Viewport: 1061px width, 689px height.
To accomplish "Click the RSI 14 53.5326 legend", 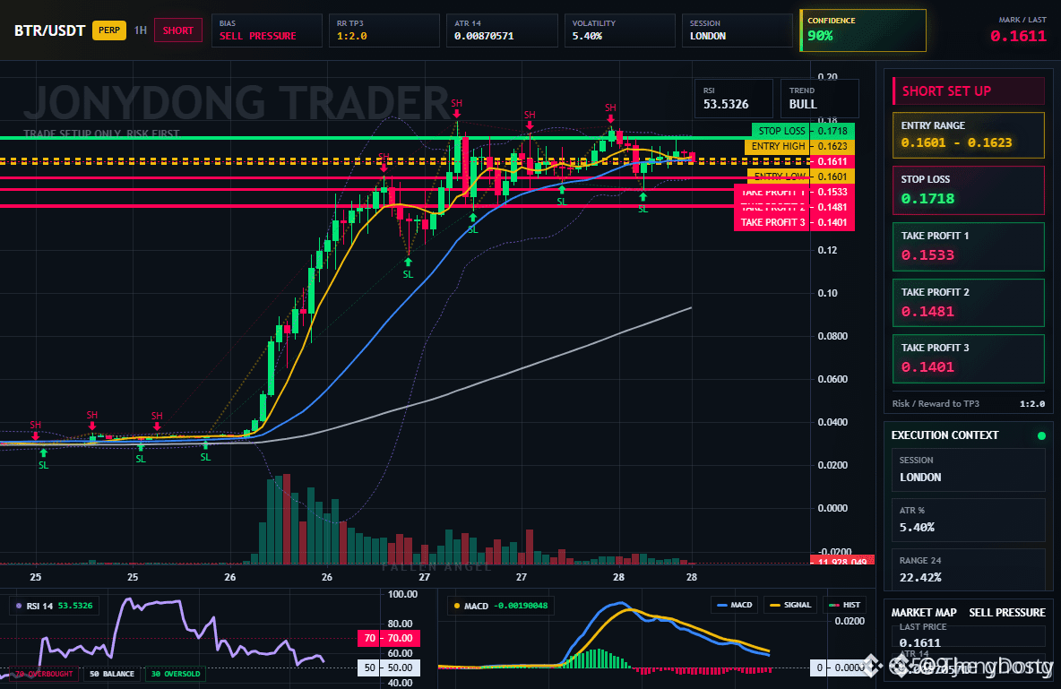I will point(55,606).
